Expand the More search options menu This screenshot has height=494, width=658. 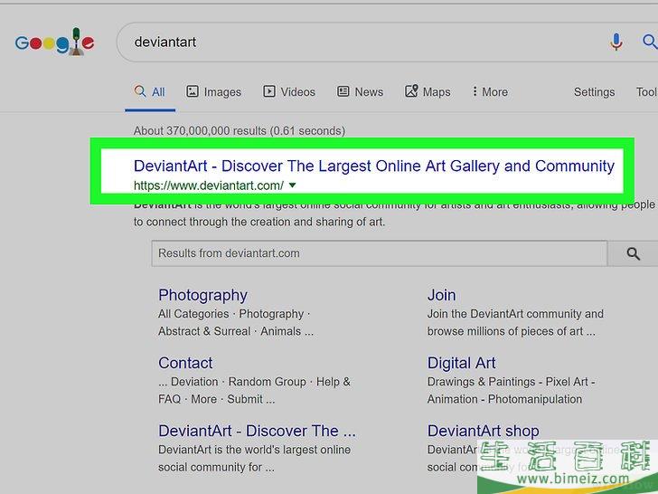490,91
